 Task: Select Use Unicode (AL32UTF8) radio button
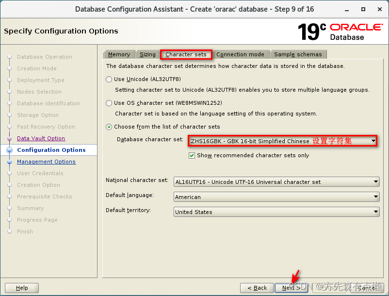109,79
